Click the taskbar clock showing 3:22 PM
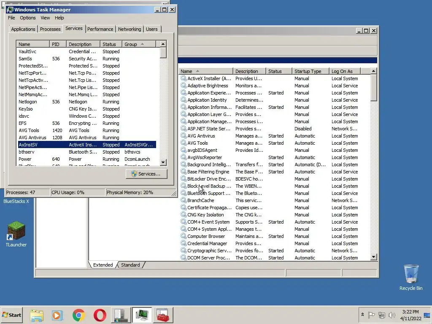The height and width of the screenshot is (324, 432). pyautogui.click(x=410, y=315)
